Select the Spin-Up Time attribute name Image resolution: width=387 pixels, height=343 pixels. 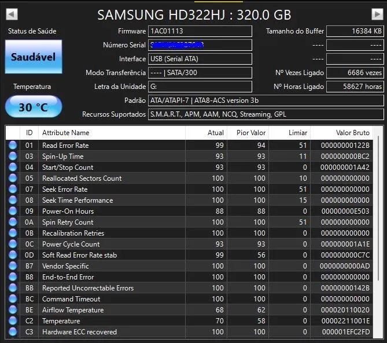(62, 156)
